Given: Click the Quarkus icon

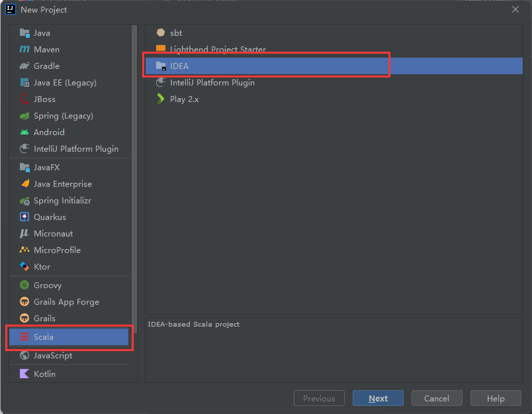Looking at the screenshot, I should pyautogui.click(x=24, y=217).
